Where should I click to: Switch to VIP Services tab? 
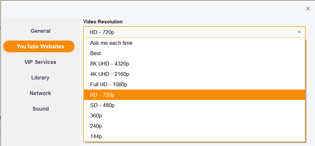[x=40, y=62]
